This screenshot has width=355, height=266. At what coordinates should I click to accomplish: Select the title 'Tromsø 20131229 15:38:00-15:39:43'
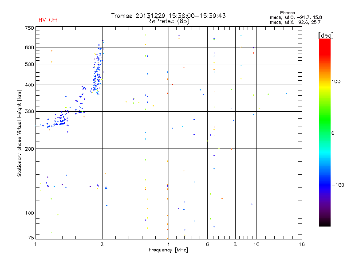(169, 16)
